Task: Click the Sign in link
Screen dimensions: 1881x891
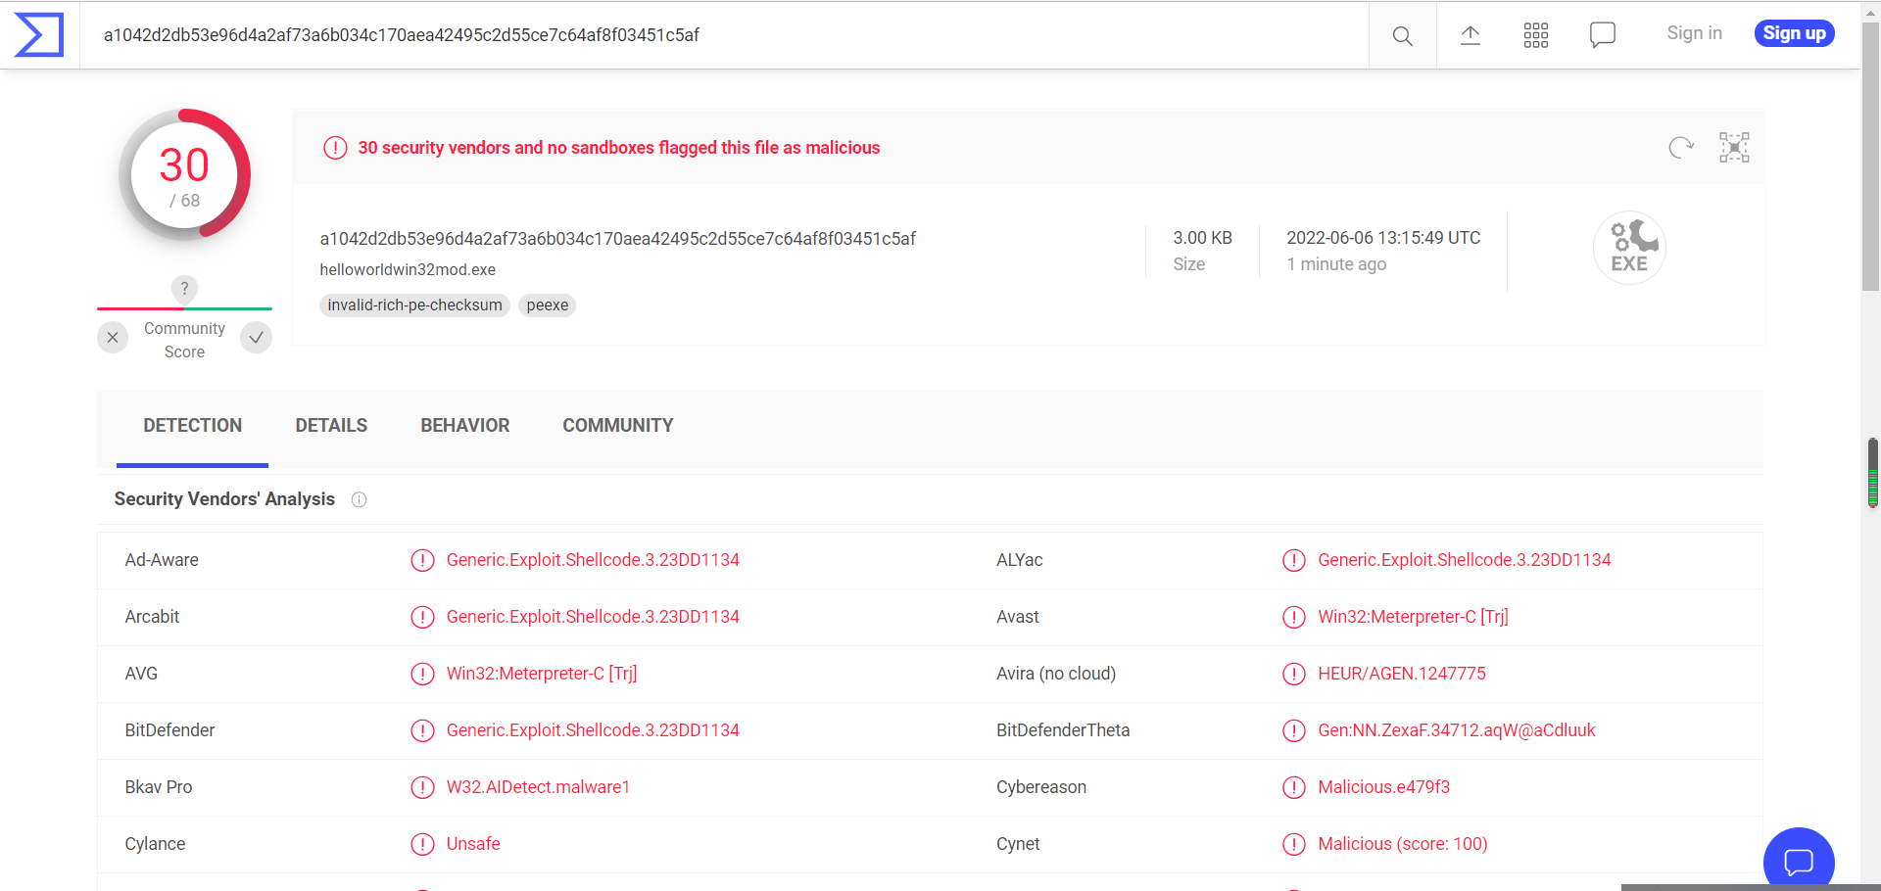Action: point(1694,33)
